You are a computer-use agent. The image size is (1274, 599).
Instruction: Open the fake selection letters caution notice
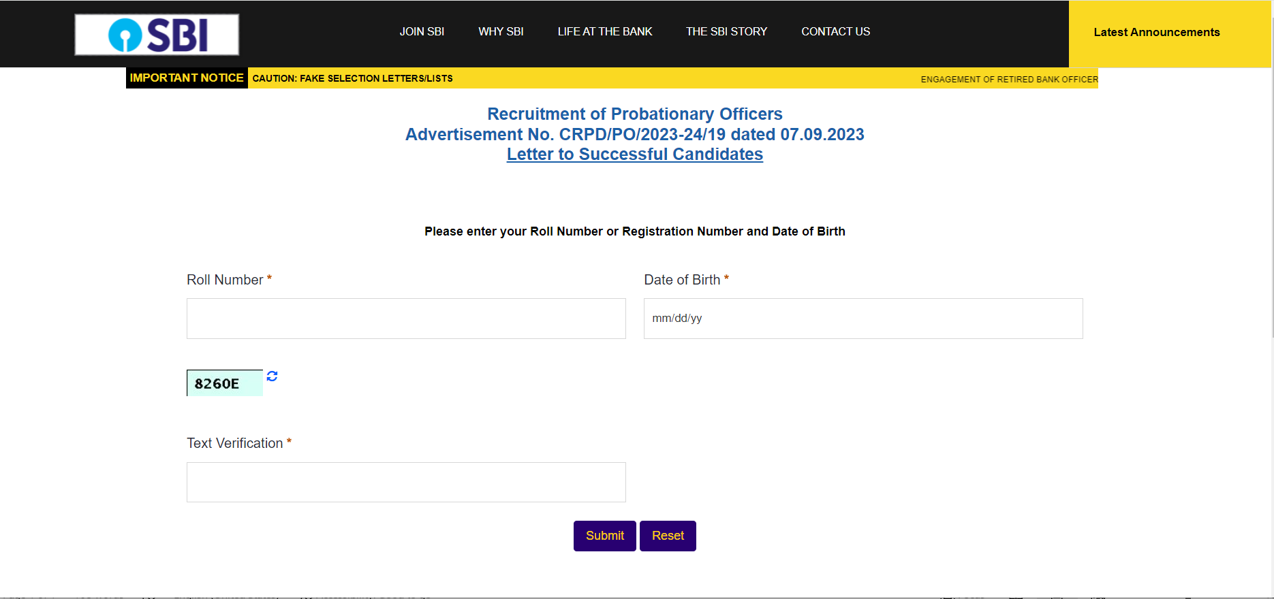click(x=352, y=78)
